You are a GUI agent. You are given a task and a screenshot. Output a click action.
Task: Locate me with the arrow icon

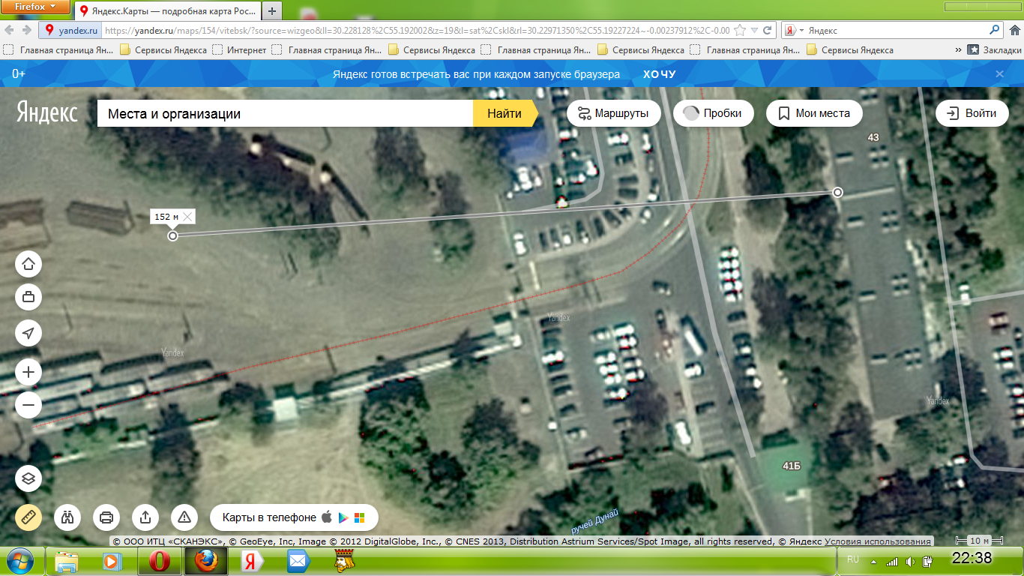(28, 333)
